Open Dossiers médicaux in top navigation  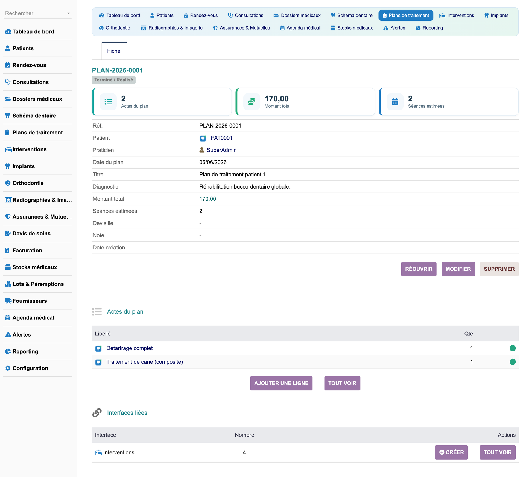tap(297, 15)
